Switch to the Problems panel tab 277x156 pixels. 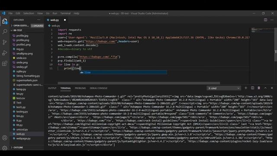pyautogui.click(x=80, y=88)
